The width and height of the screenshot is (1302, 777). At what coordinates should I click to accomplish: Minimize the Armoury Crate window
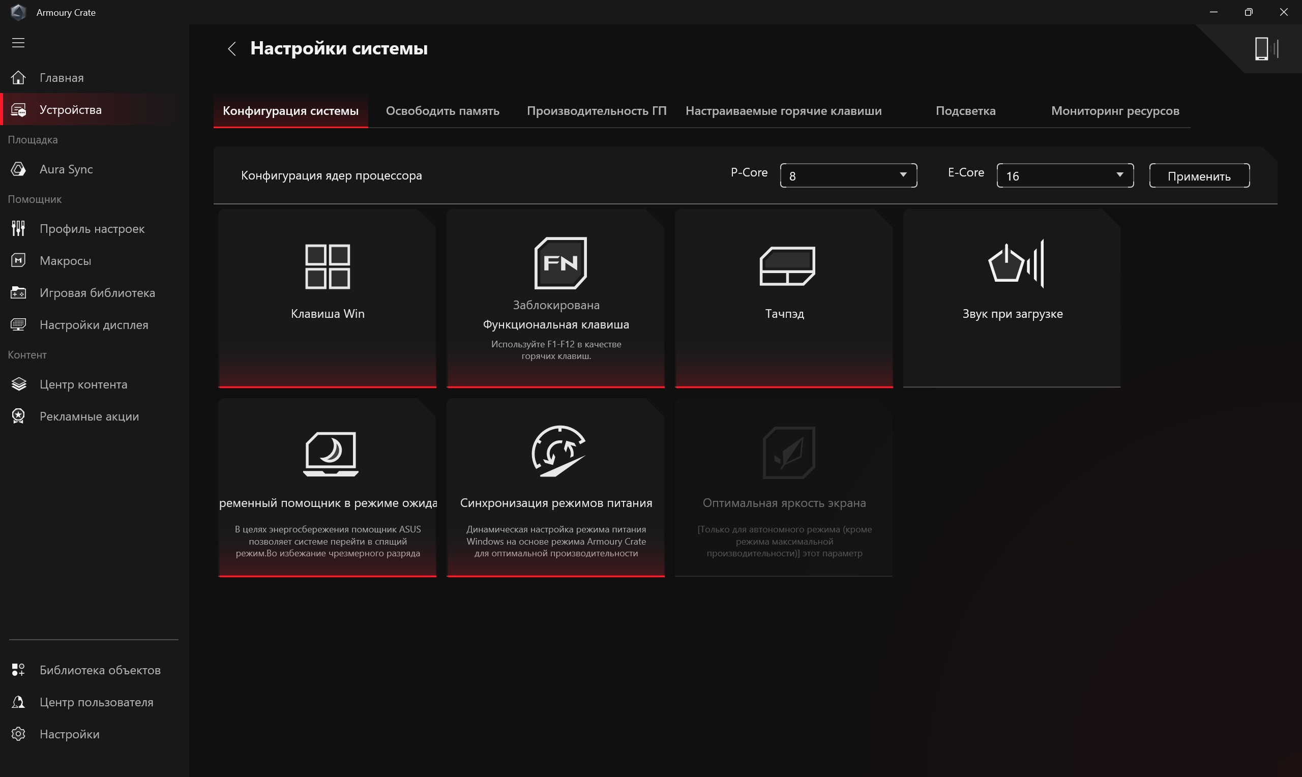pyautogui.click(x=1214, y=12)
